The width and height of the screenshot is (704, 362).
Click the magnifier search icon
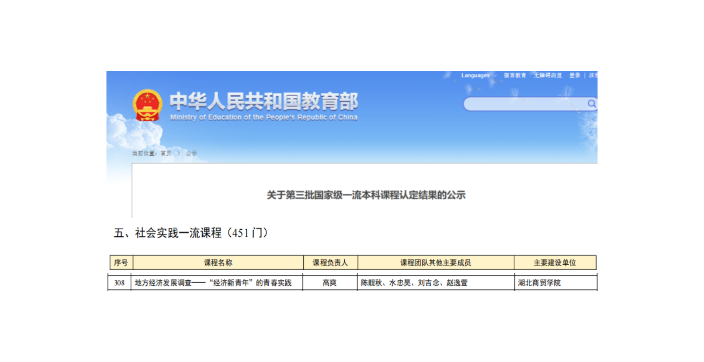[x=591, y=104]
